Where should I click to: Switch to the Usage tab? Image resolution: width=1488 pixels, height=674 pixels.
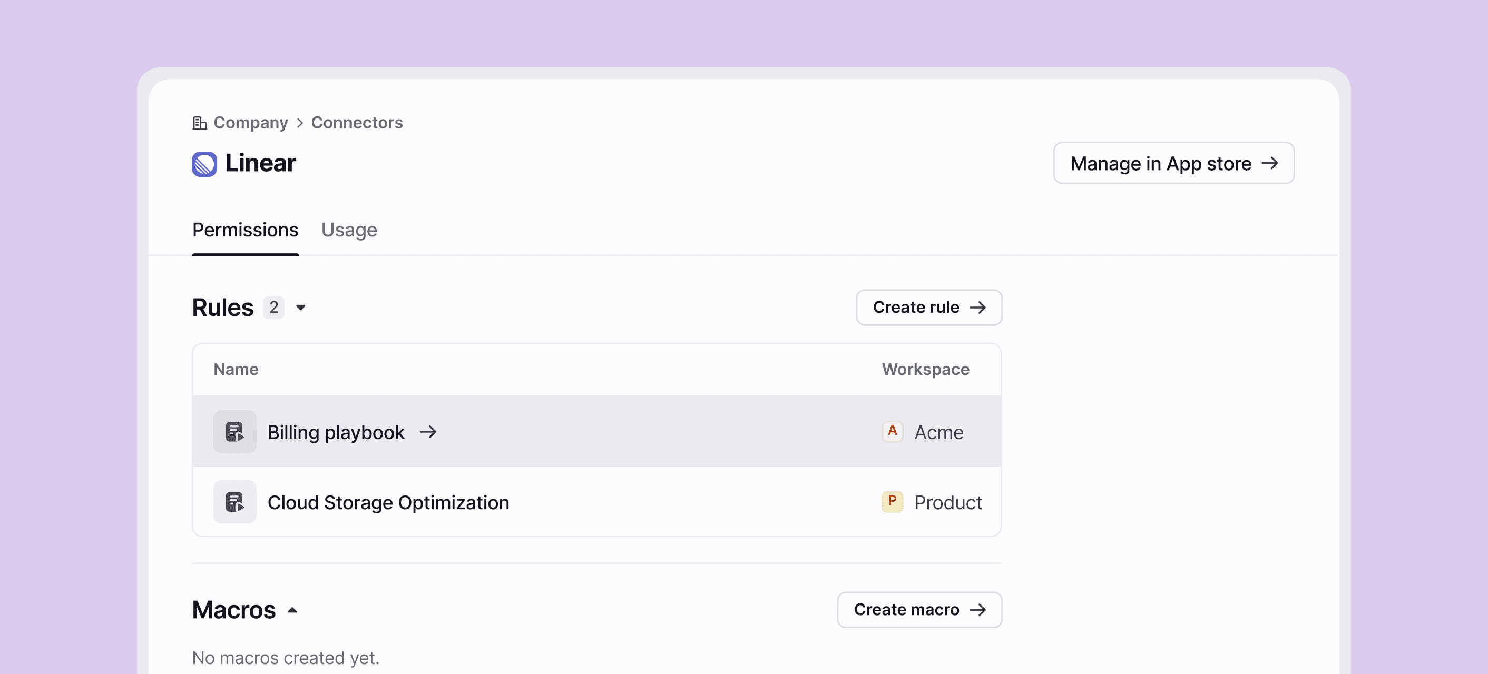(349, 230)
